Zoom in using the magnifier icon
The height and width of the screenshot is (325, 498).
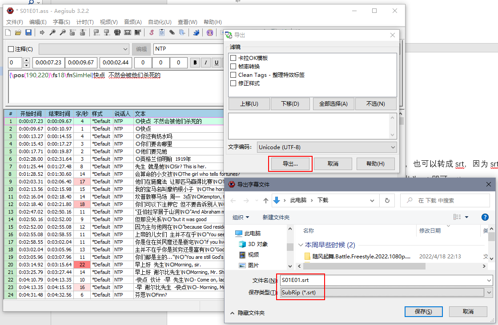coord(52,32)
